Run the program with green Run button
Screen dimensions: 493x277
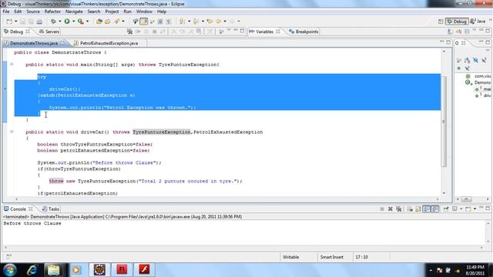[67, 22]
